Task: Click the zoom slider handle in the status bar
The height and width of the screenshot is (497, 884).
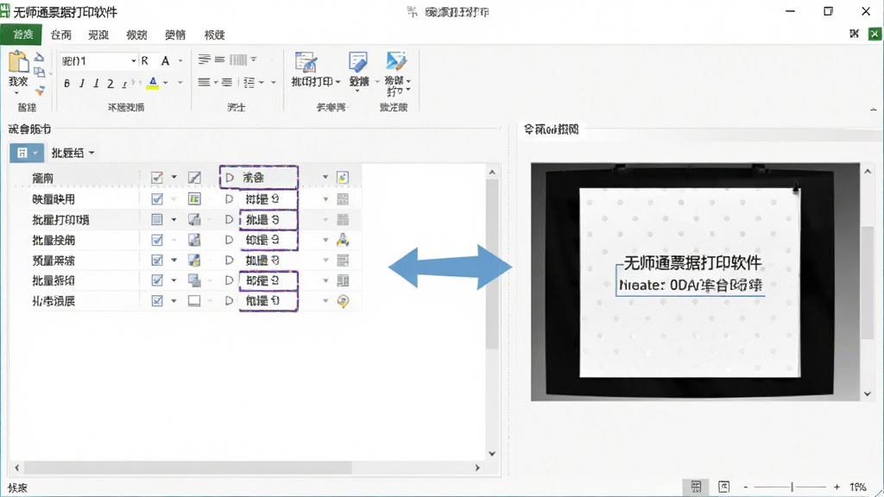Action: coord(792,487)
